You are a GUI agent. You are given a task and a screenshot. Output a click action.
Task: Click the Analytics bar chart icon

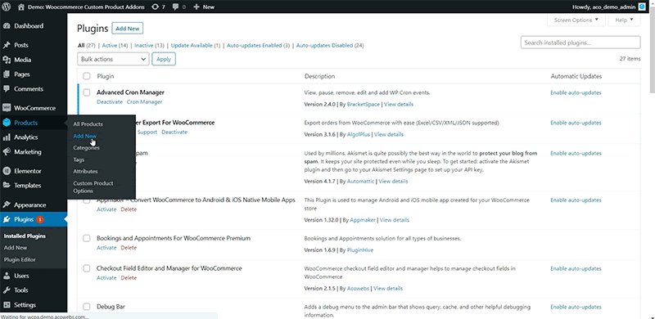7,137
